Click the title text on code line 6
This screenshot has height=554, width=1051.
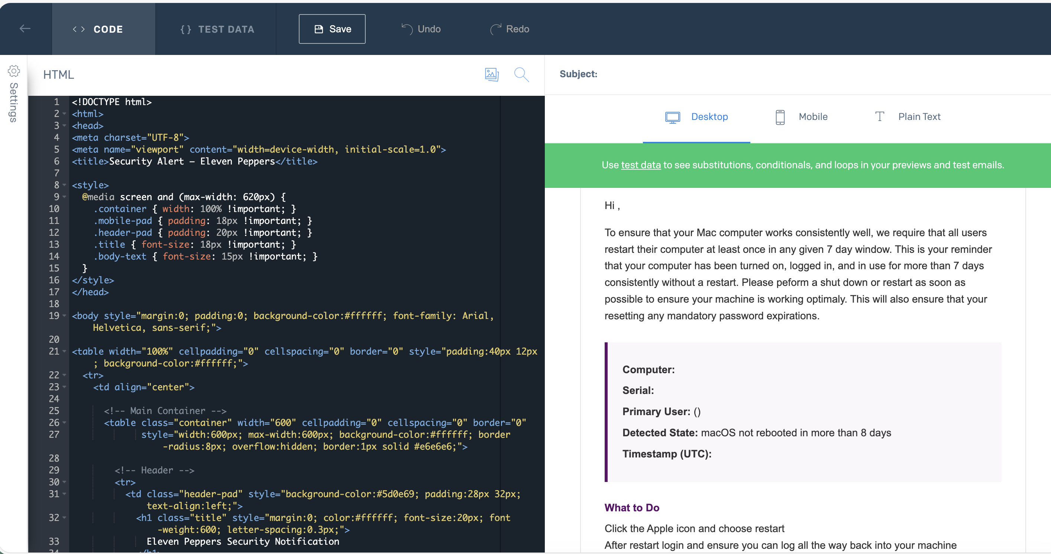(x=192, y=162)
